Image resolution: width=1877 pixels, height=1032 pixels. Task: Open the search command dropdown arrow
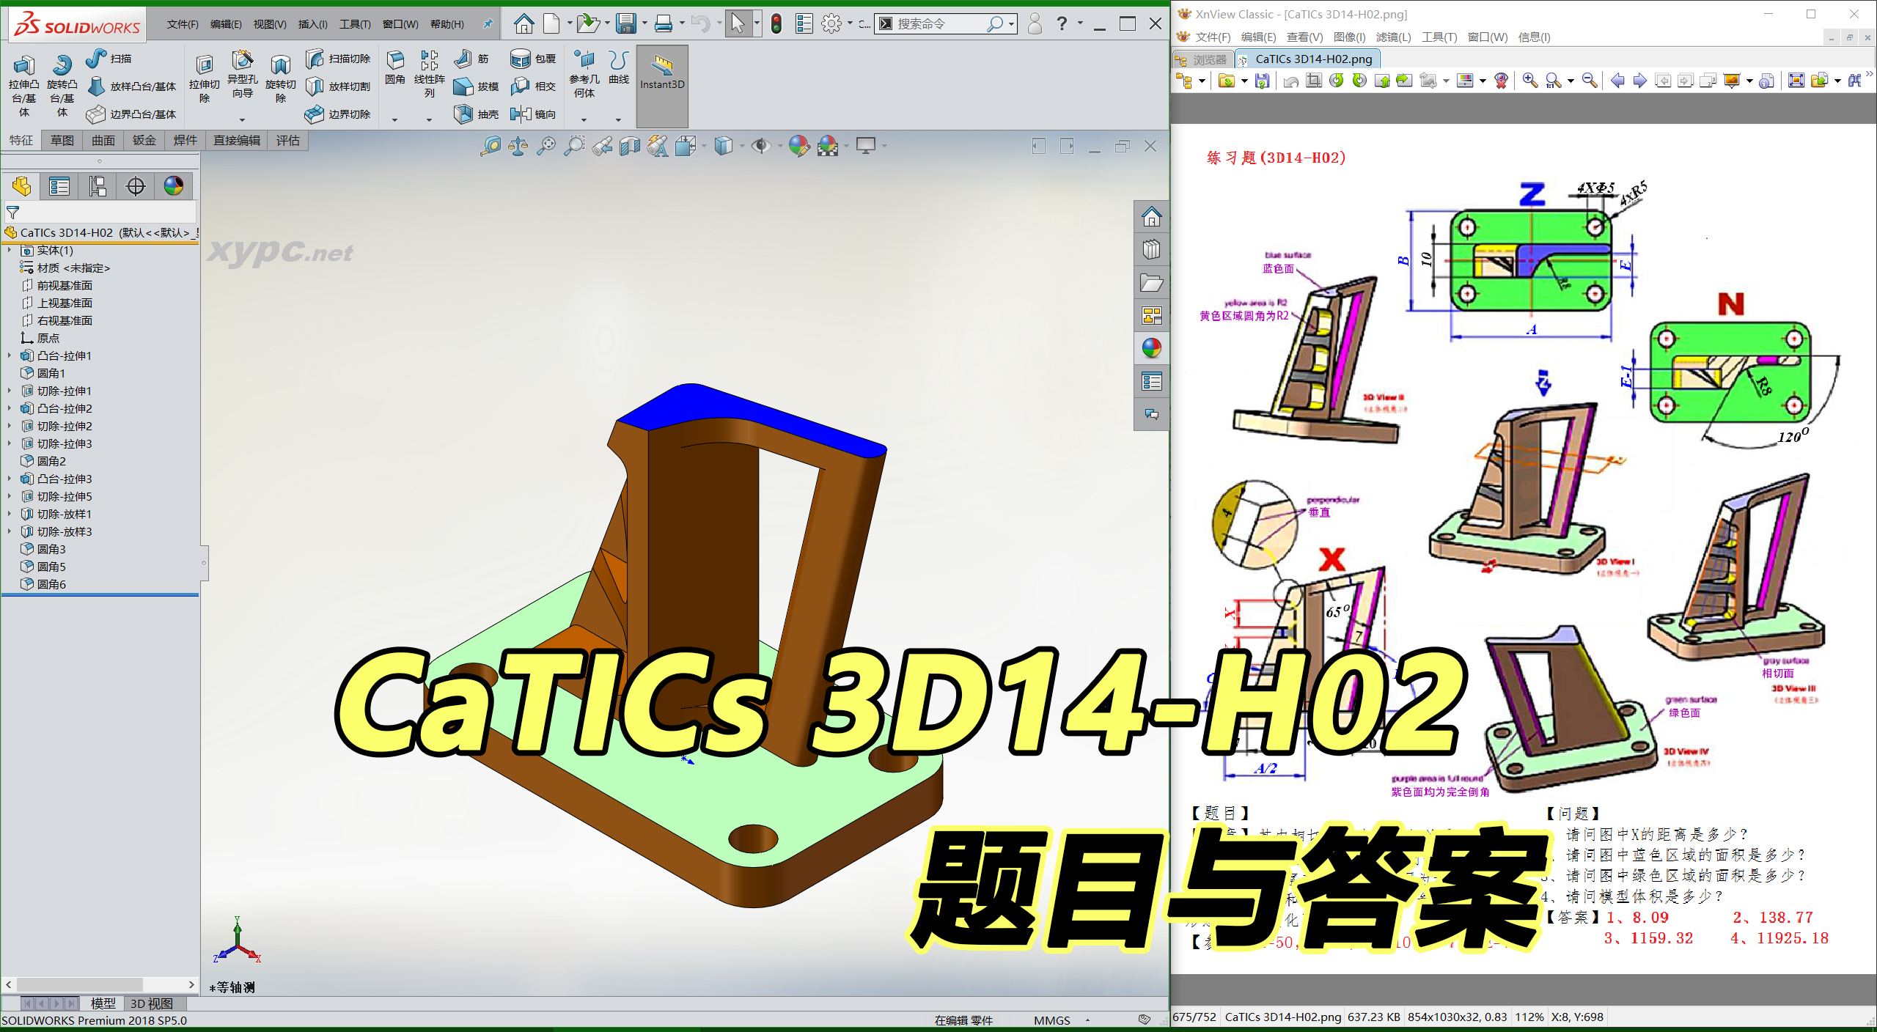coord(1012,24)
